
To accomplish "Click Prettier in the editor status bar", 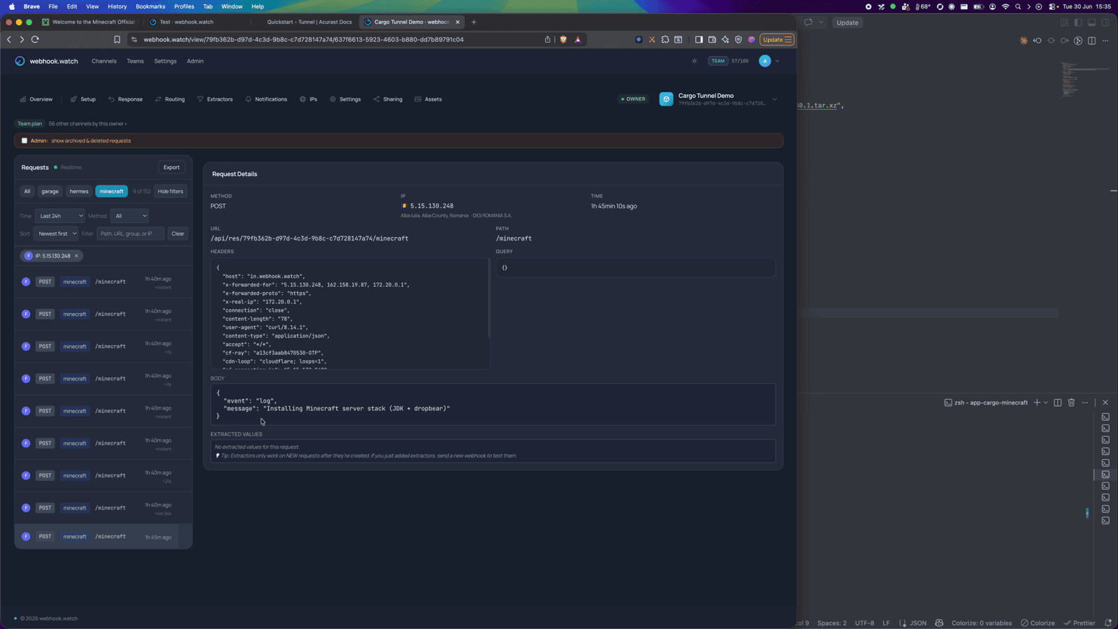I will coord(1080,623).
